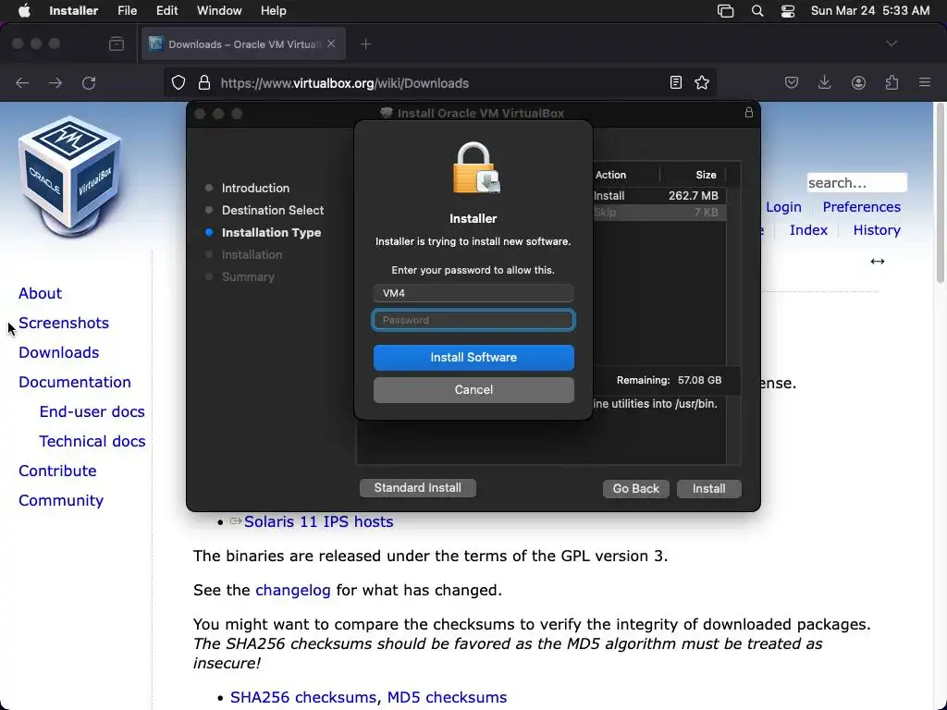Open the Documentation link
Screen dimensions: 947x710
pos(74,382)
